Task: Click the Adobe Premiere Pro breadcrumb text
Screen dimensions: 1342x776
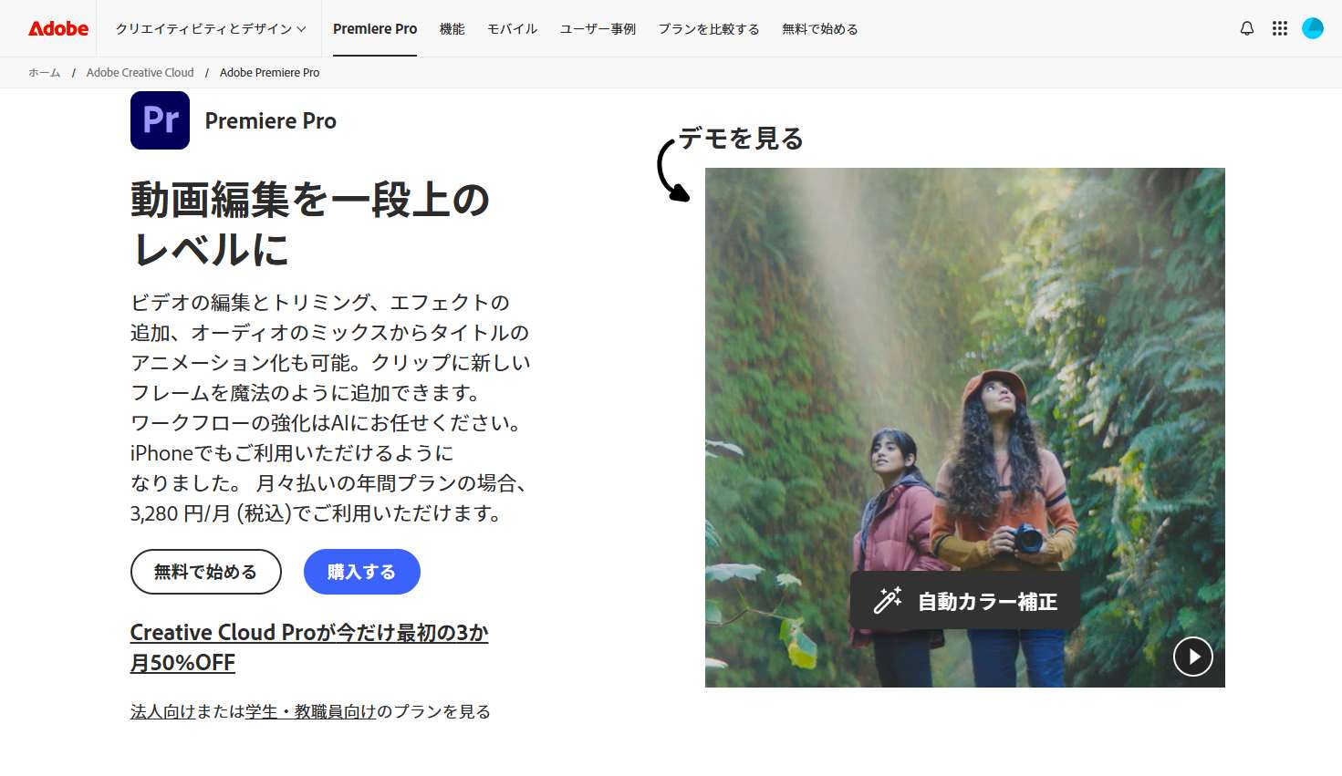Action: point(270,73)
